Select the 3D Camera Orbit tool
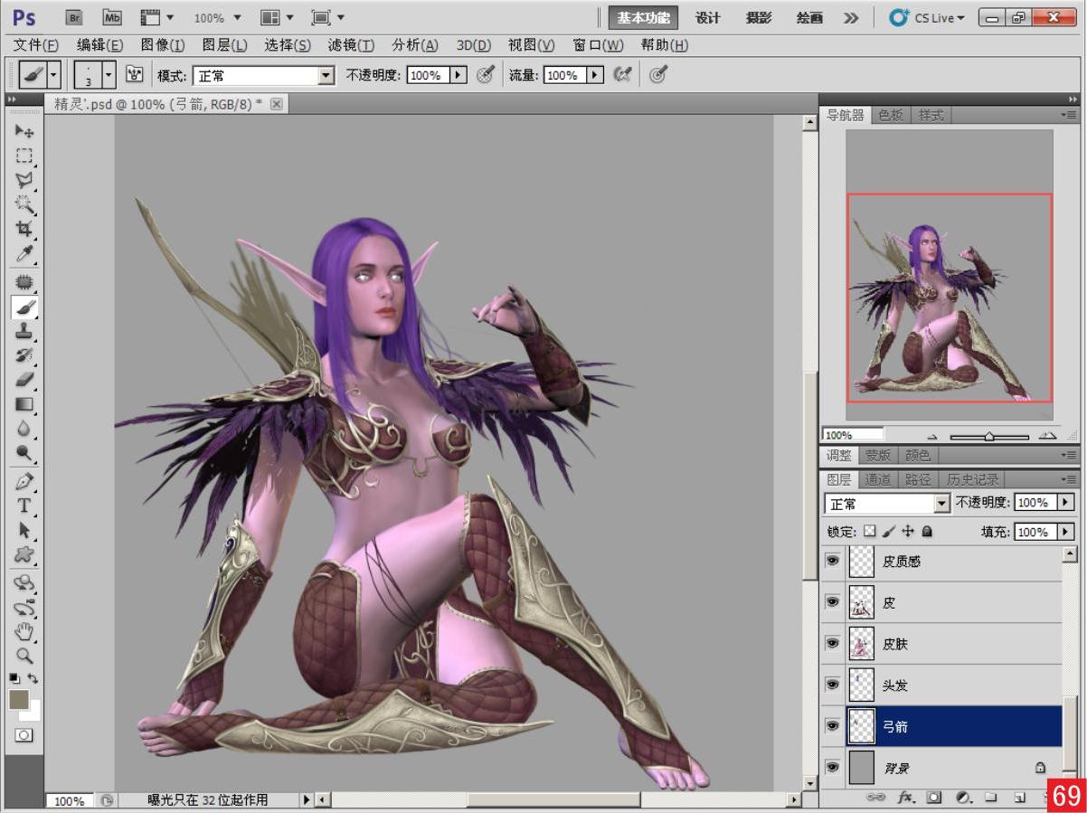 click(x=24, y=607)
